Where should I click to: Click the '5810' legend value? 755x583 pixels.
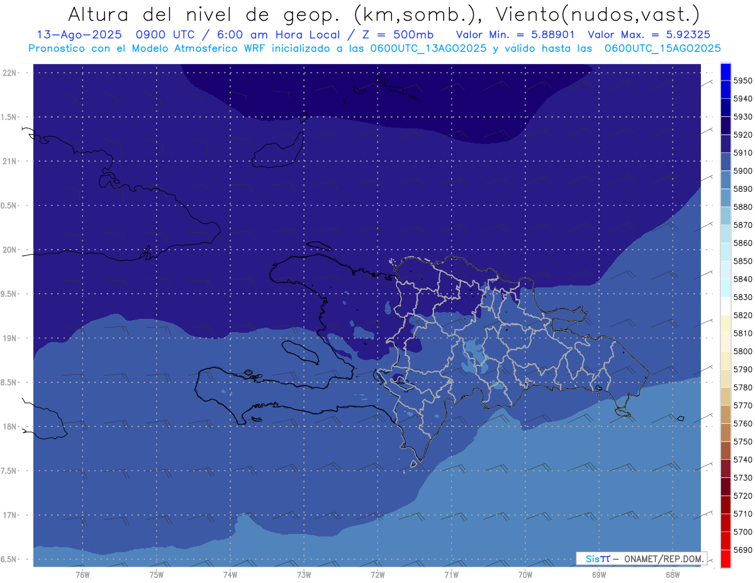pyautogui.click(x=743, y=333)
